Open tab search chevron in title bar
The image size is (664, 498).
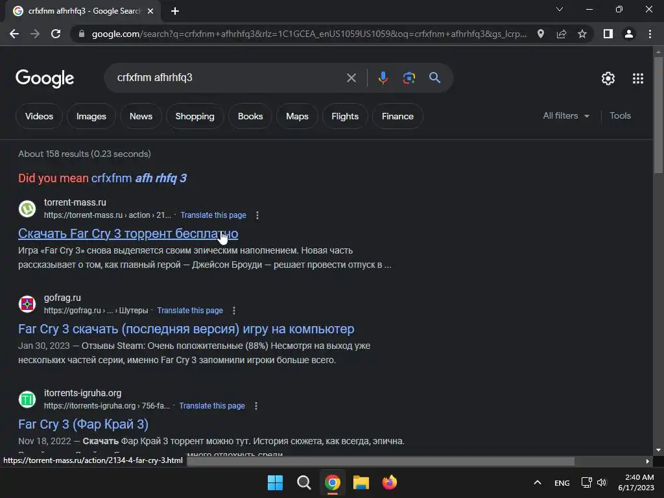point(560,9)
